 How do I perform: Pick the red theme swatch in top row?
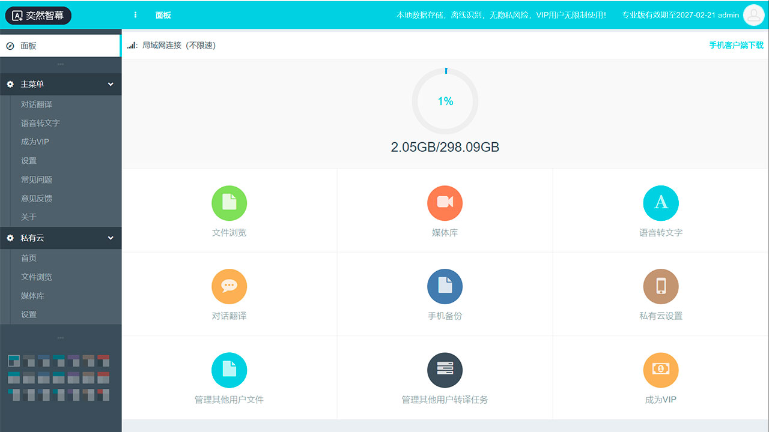(x=103, y=361)
